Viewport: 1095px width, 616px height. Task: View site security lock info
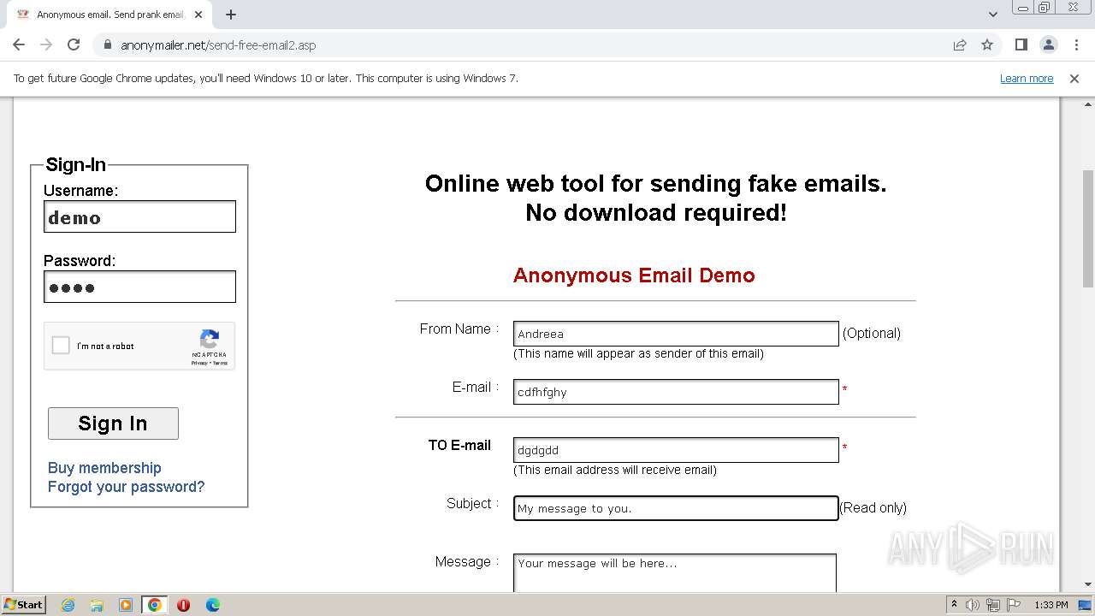pyautogui.click(x=107, y=44)
